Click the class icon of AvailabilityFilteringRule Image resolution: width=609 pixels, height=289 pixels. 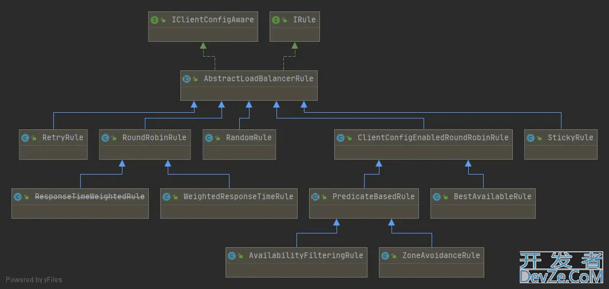point(232,256)
